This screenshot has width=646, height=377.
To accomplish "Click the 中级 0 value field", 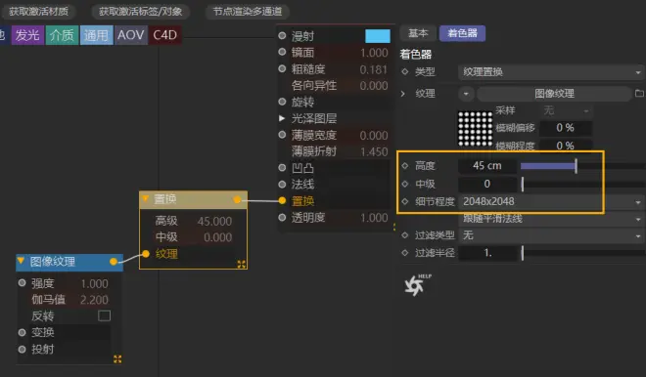I will tap(487, 184).
